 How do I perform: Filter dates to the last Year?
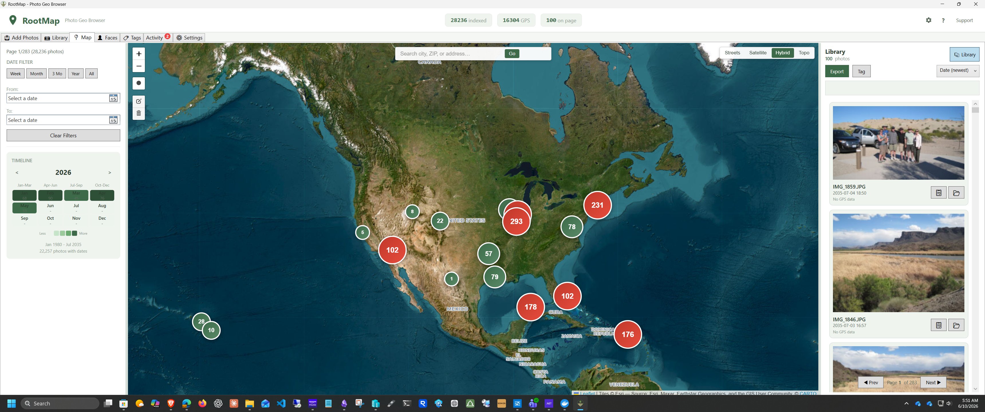point(76,74)
